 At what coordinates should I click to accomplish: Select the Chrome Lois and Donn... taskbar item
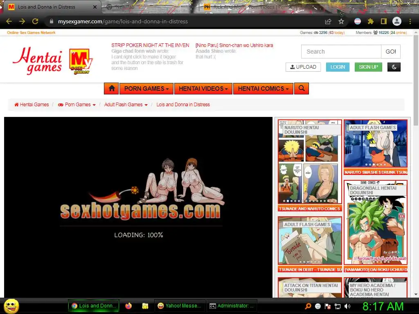coord(95,306)
